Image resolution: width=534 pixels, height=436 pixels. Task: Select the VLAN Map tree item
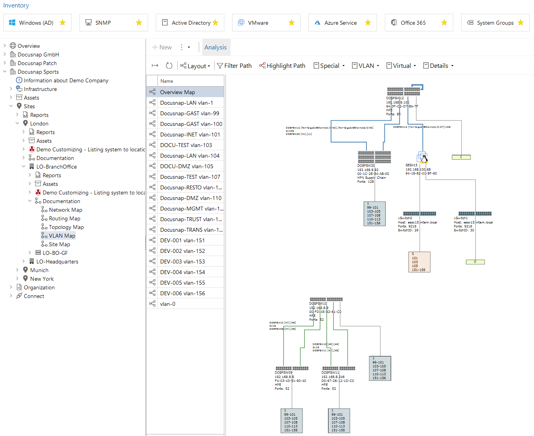click(x=62, y=236)
